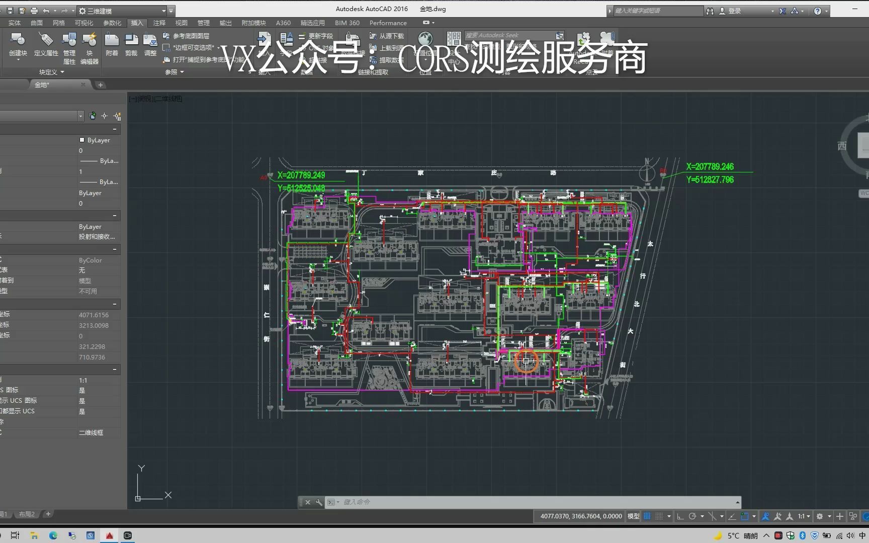This screenshot has height=543, width=869.
Task: Toggle object snap tracking in status bar
Action: pos(732,516)
